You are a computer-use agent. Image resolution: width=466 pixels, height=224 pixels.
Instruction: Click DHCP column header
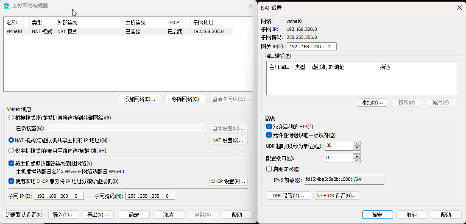click(x=178, y=23)
